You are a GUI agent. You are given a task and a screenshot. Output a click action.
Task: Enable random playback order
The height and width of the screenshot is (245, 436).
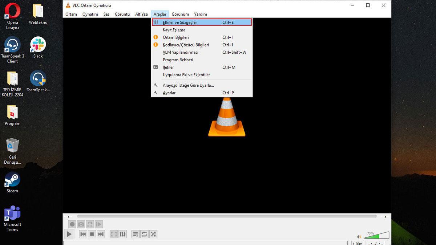[153, 234]
